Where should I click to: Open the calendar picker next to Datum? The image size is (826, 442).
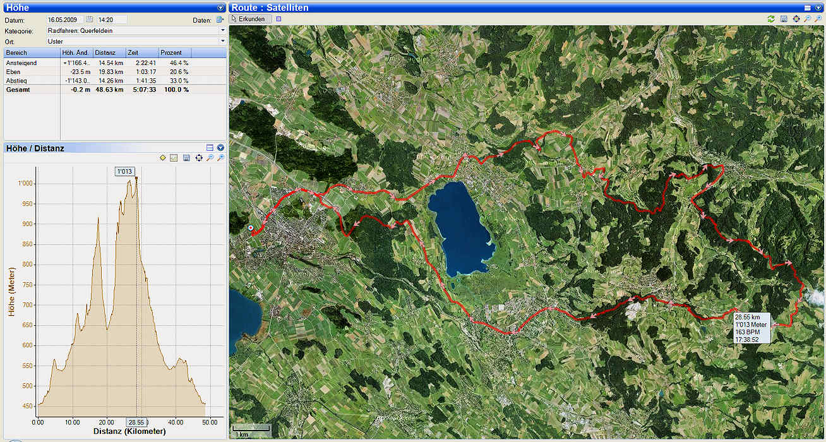tap(89, 20)
